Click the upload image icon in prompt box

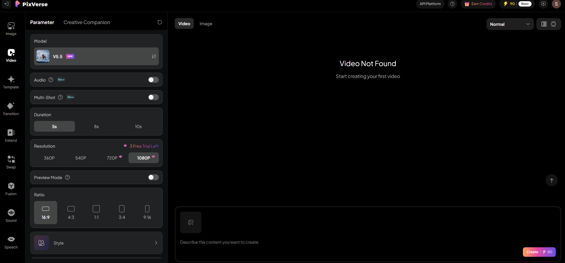[191, 222]
